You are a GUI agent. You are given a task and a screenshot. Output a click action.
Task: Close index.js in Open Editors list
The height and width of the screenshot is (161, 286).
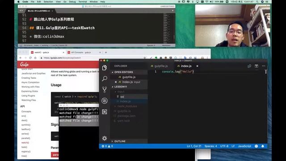coord(116,82)
